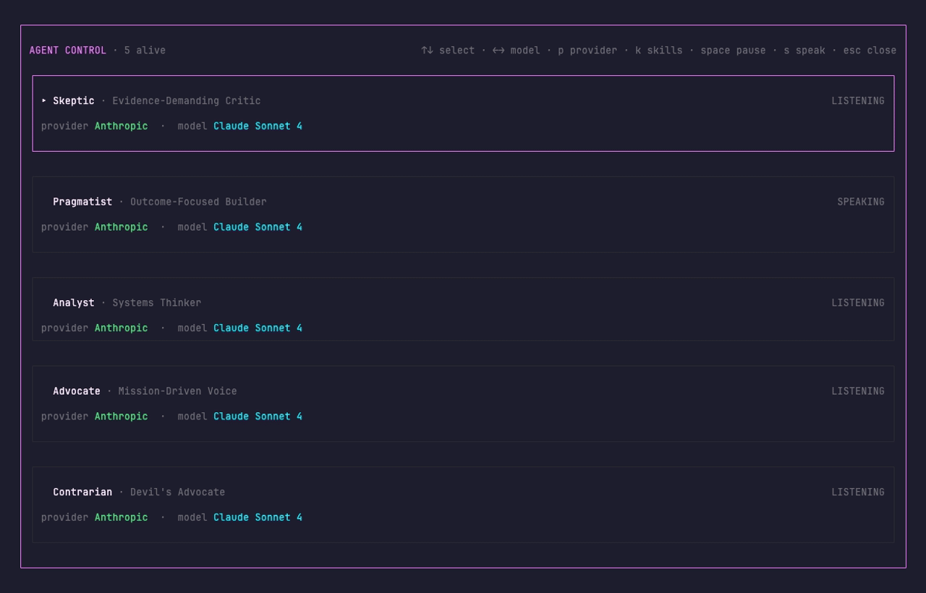Select the Pragmatist agent card
The height and width of the screenshot is (593, 926).
pyautogui.click(x=463, y=214)
